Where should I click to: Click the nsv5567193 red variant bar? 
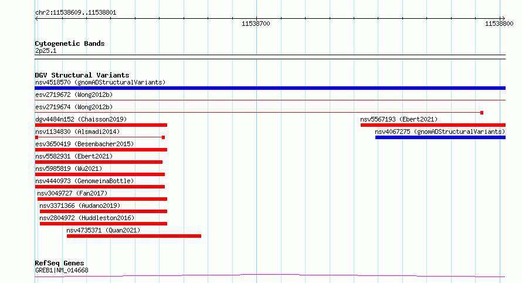tap(433, 125)
